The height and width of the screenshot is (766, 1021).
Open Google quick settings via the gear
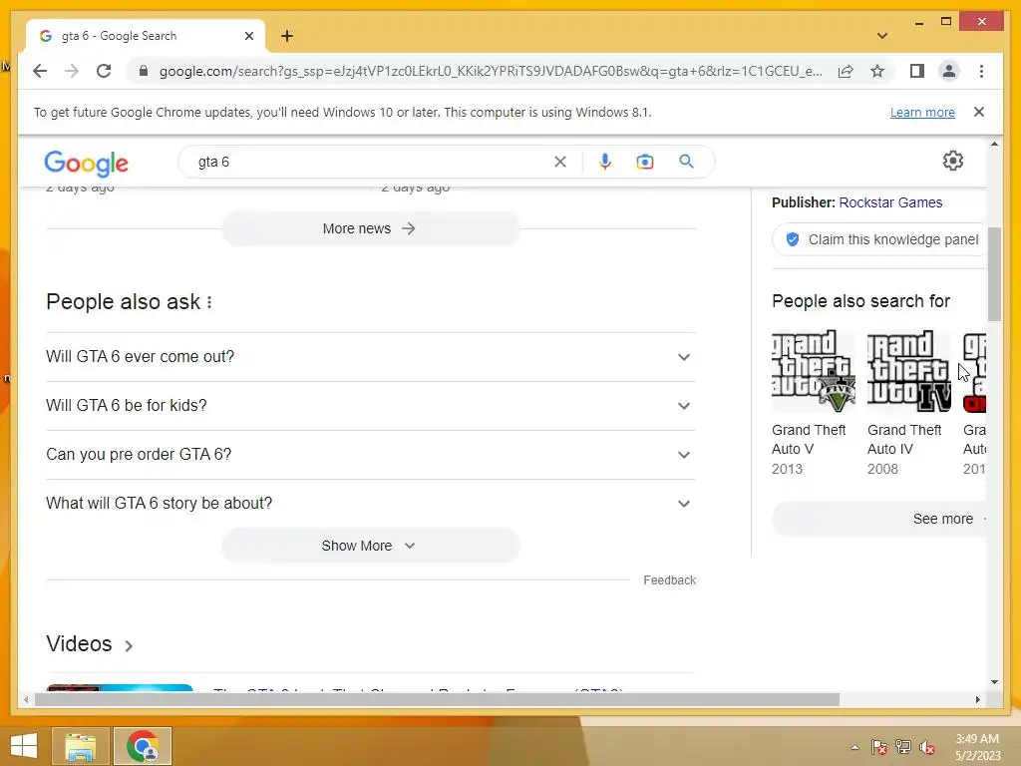click(x=952, y=161)
